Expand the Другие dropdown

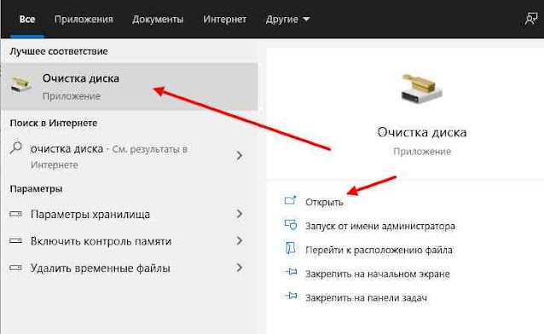pyautogui.click(x=287, y=20)
